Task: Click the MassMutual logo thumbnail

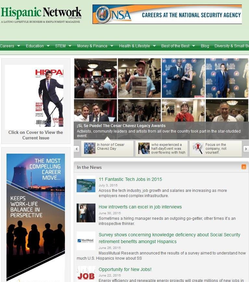Action: (x=86, y=241)
